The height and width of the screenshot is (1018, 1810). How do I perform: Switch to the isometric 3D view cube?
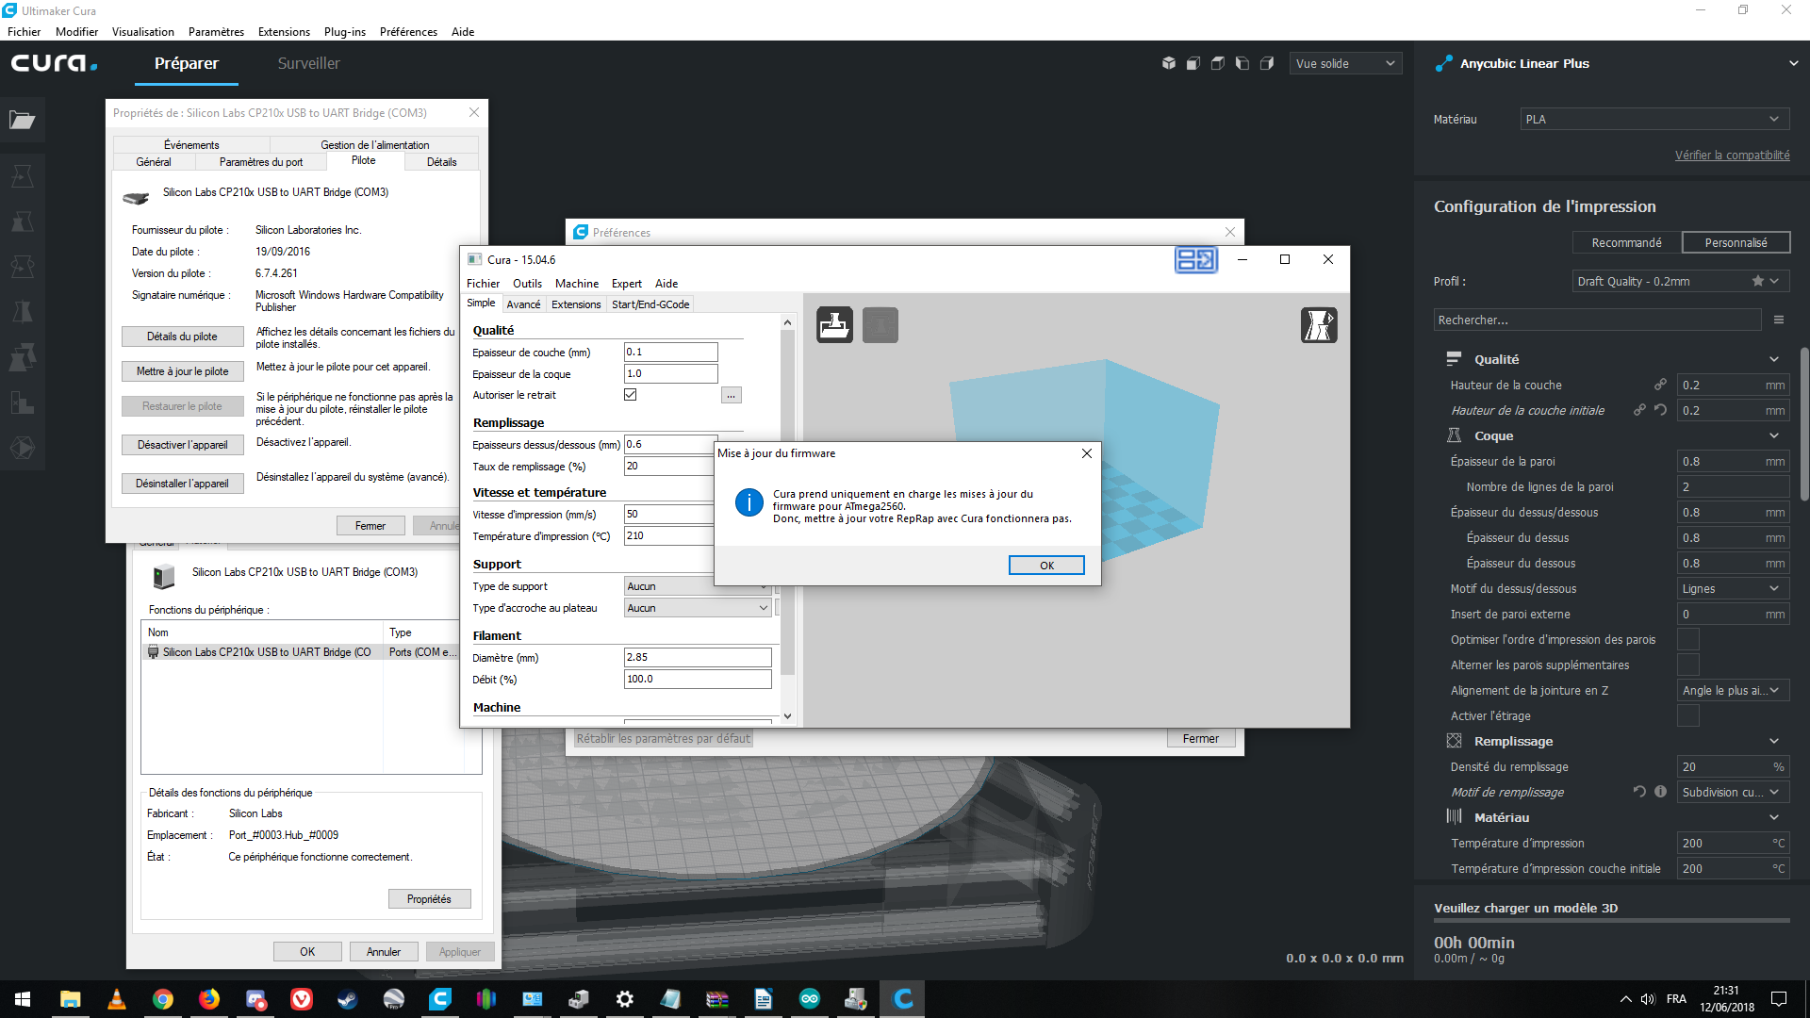[1169, 63]
